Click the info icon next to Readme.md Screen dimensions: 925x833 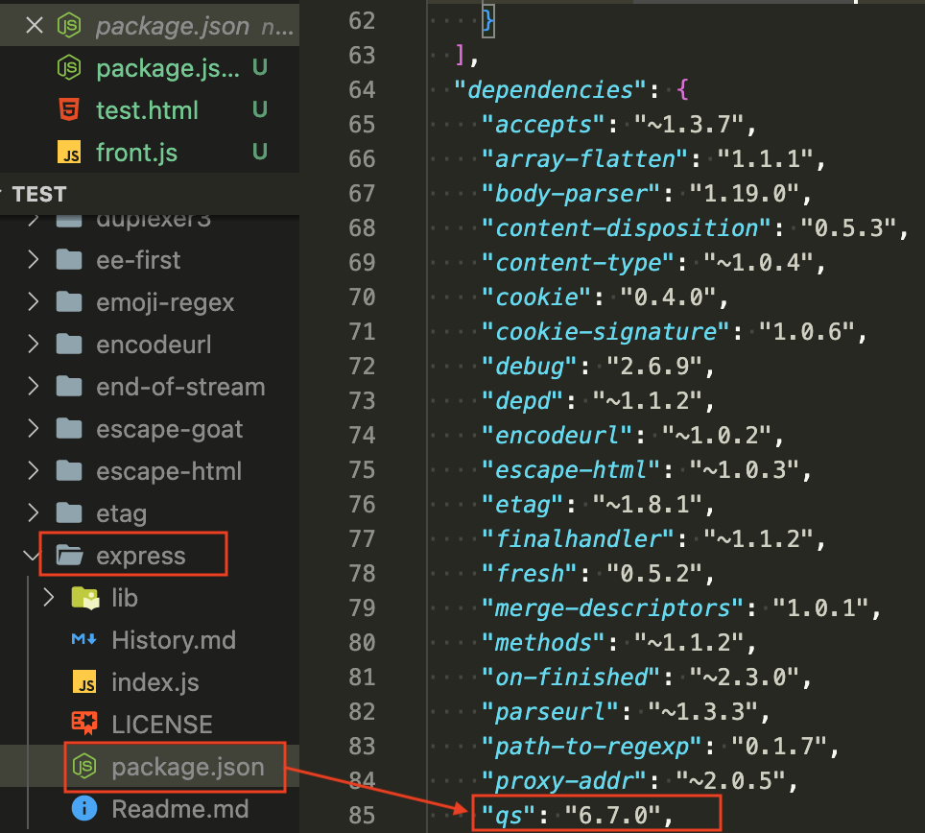coord(83,809)
